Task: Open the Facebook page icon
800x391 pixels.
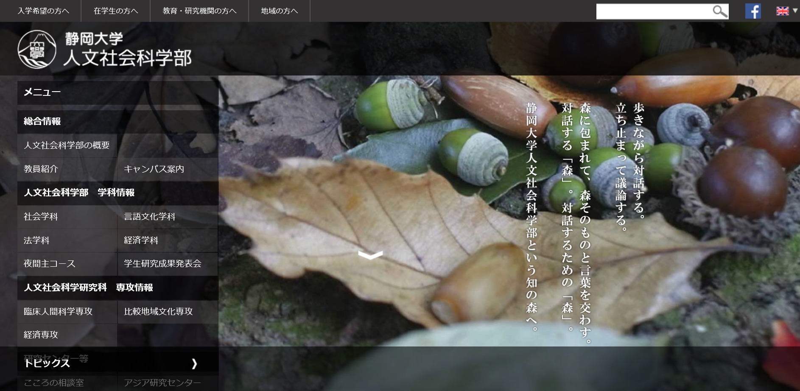Action: point(753,11)
